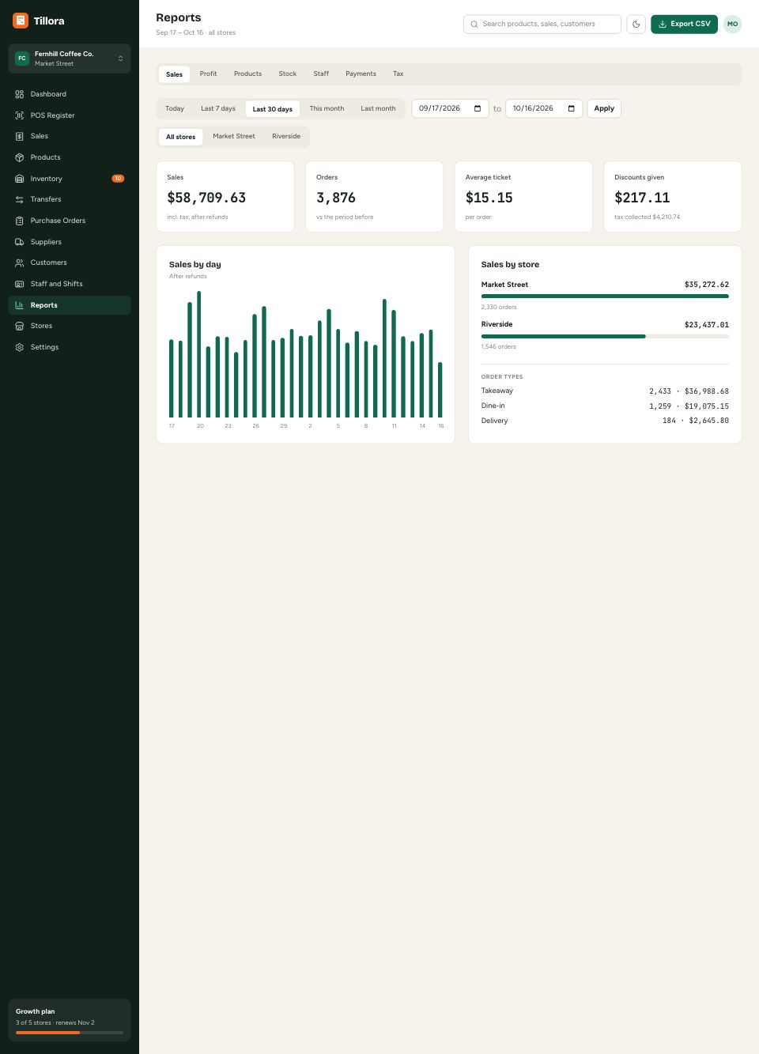Click the Sales by day heading
This screenshot has width=759, height=1054.
pyautogui.click(x=195, y=264)
